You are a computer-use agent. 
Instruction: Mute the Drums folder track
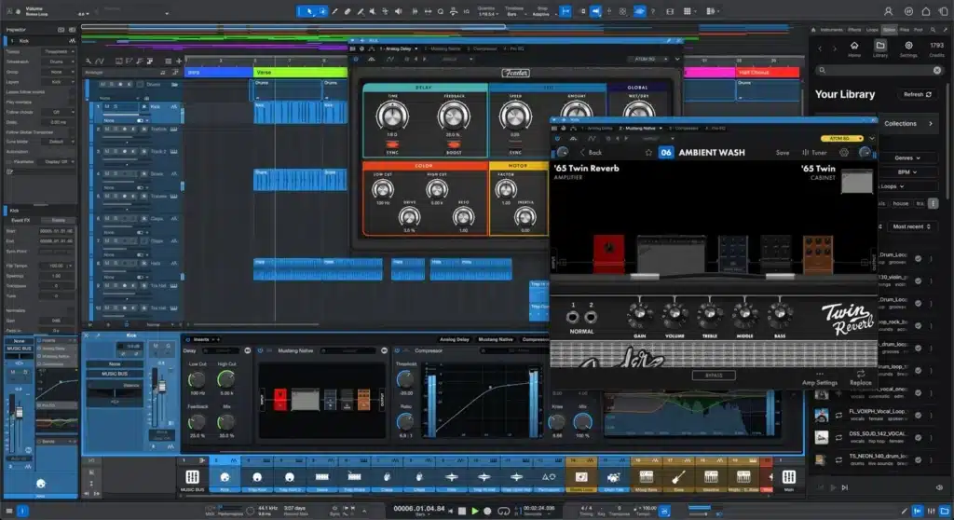click(x=102, y=84)
